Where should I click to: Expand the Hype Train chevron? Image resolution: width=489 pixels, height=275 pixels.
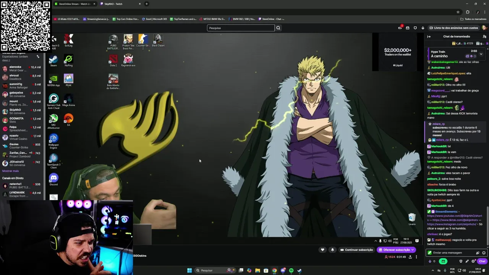coord(481,54)
